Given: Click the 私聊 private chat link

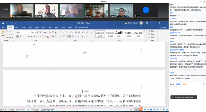Looking at the screenshot, I should coord(184,84).
